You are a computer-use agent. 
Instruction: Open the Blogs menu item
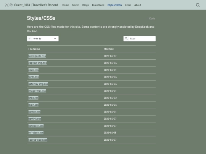[x=86, y=5]
